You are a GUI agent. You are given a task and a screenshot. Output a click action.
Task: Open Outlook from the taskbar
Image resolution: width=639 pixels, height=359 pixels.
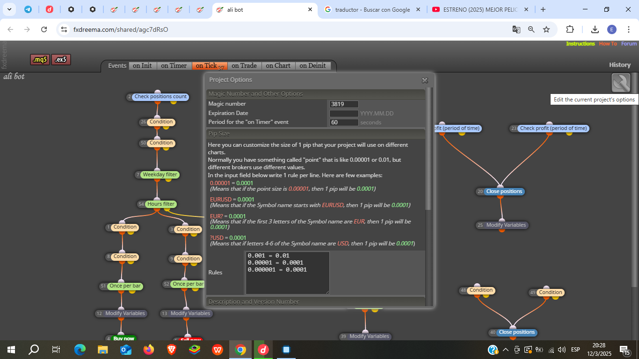(x=126, y=350)
